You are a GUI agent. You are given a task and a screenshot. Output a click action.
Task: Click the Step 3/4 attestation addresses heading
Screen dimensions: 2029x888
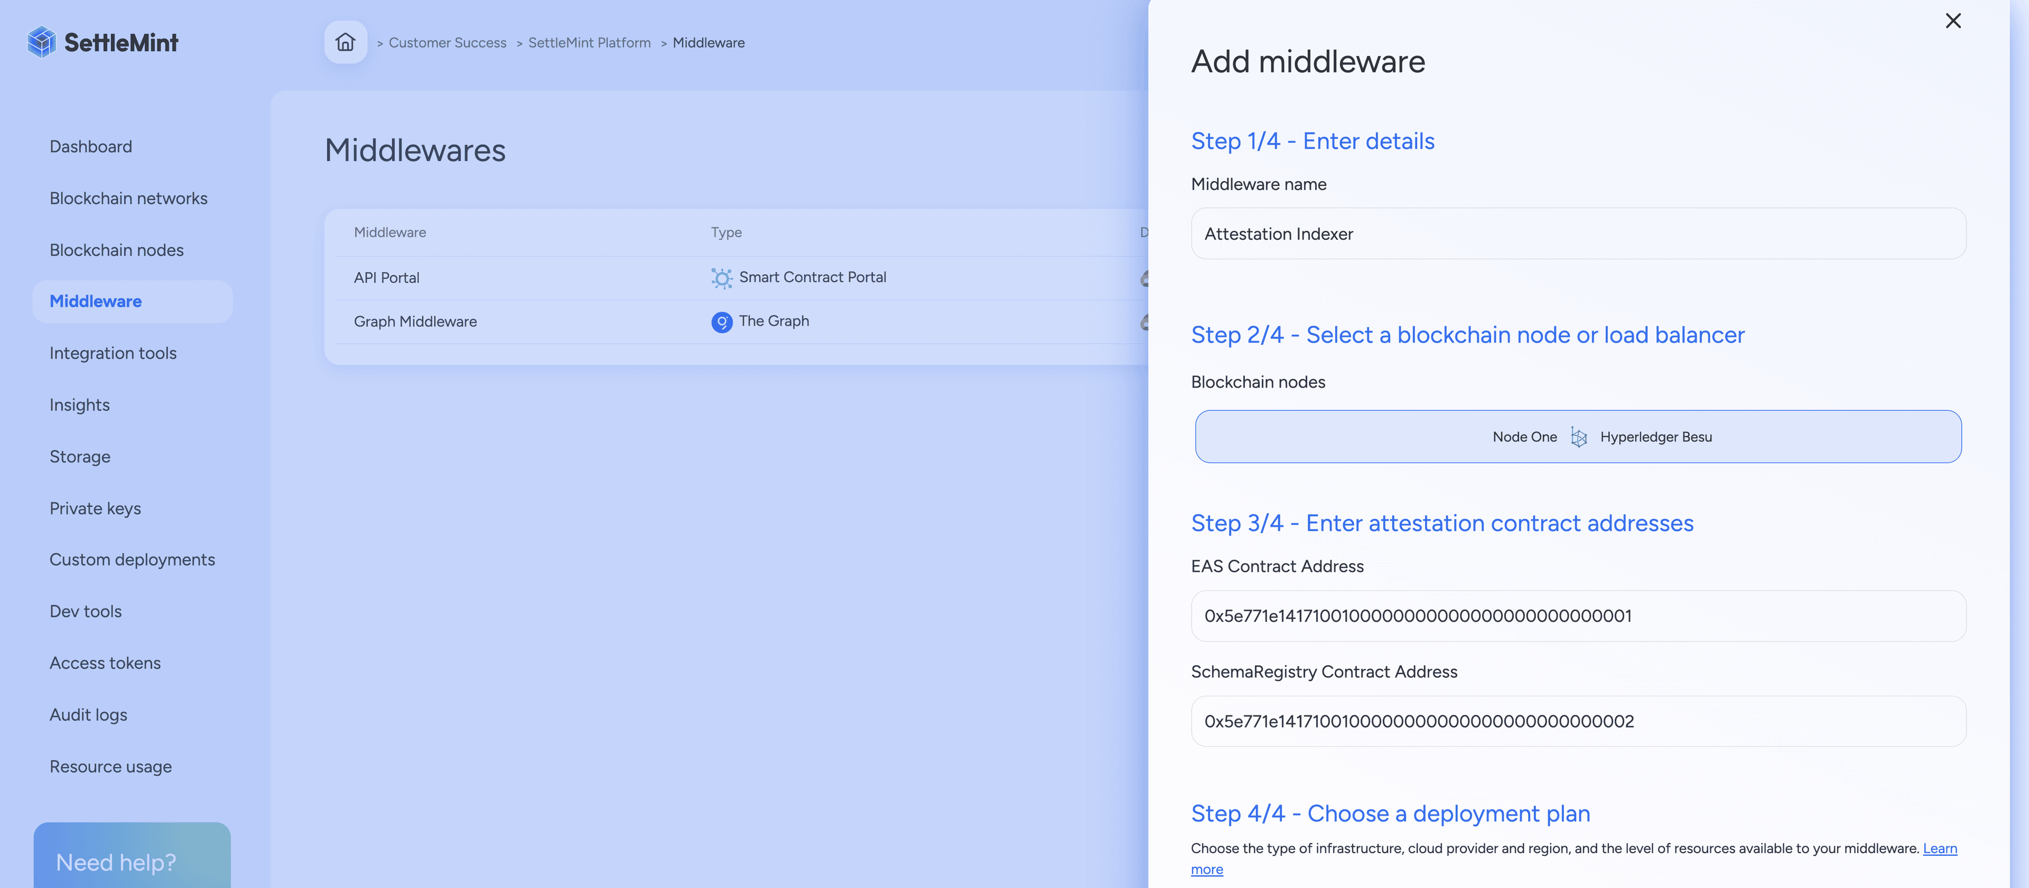(x=1442, y=524)
